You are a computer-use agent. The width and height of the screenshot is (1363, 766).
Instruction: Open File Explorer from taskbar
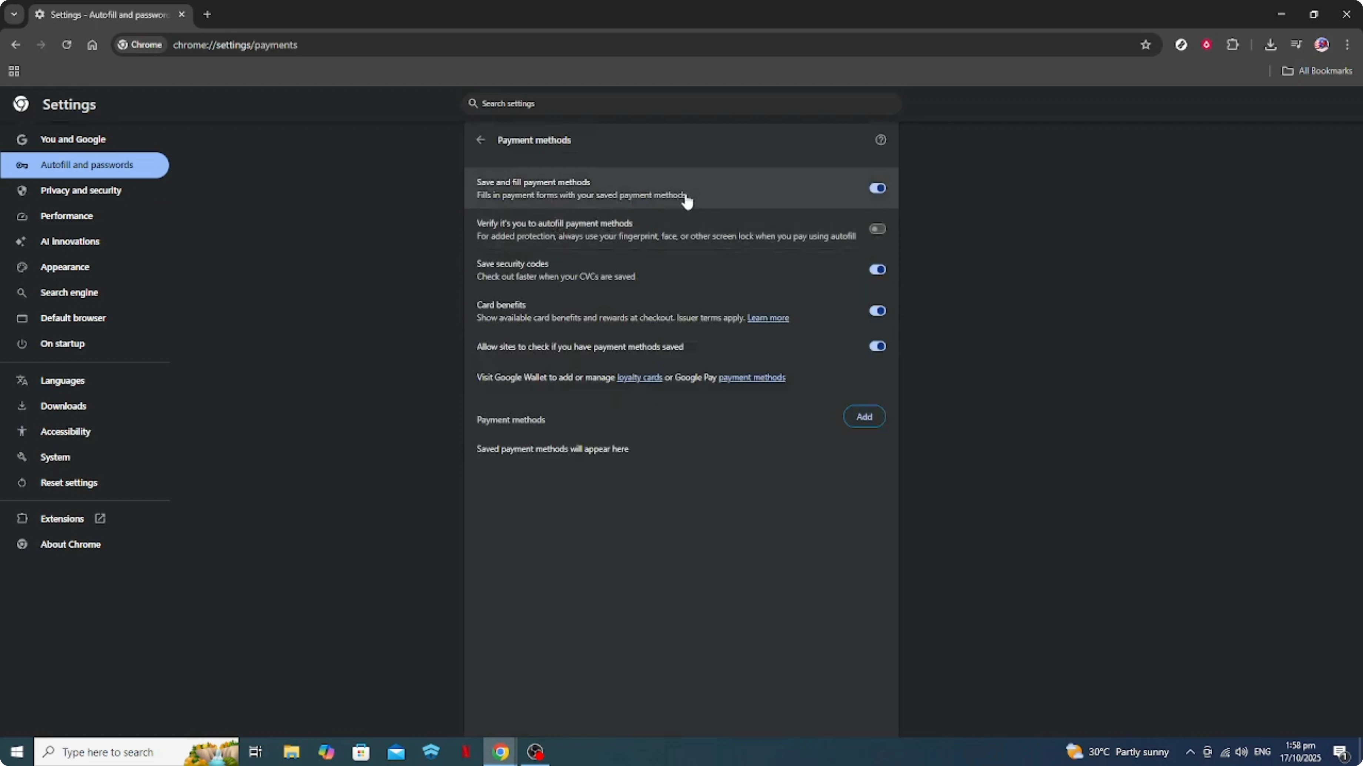click(x=291, y=752)
